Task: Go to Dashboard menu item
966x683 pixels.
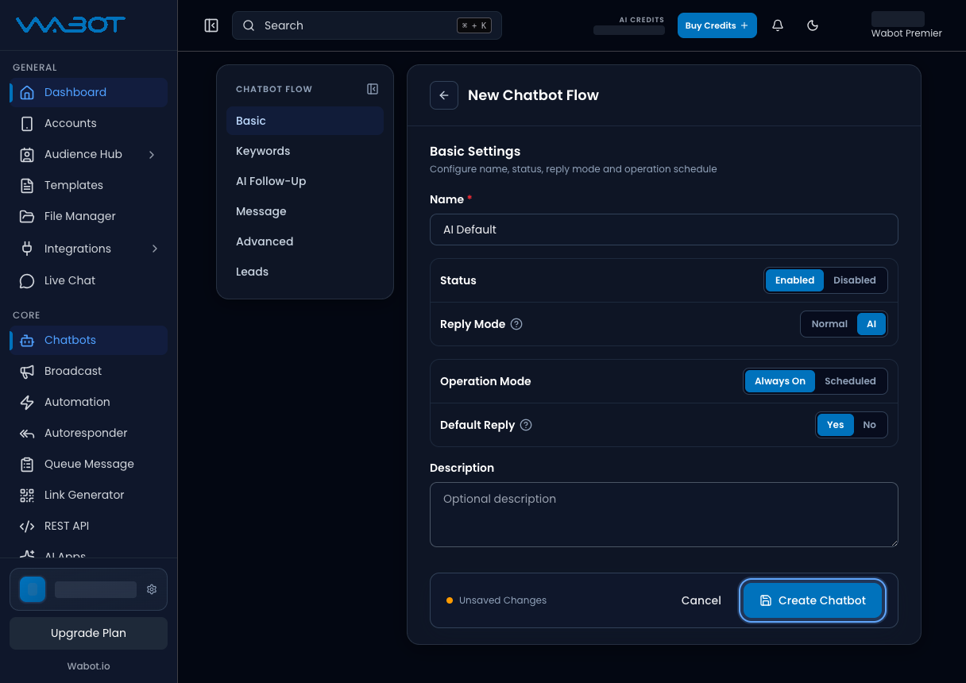Action: [x=88, y=92]
